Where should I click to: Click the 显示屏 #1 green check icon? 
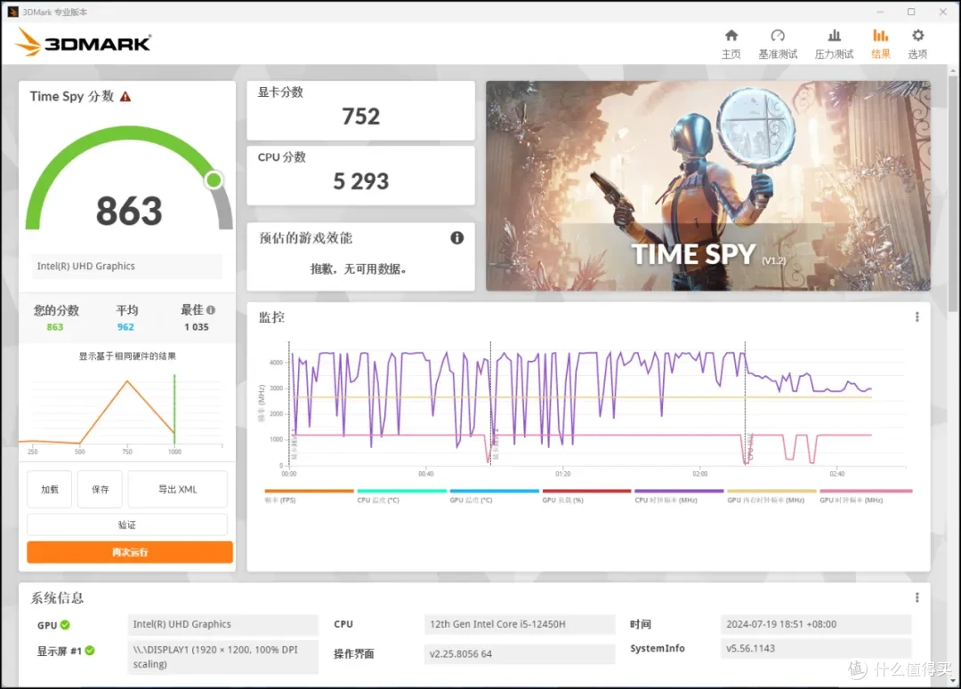tap(90, 651)
